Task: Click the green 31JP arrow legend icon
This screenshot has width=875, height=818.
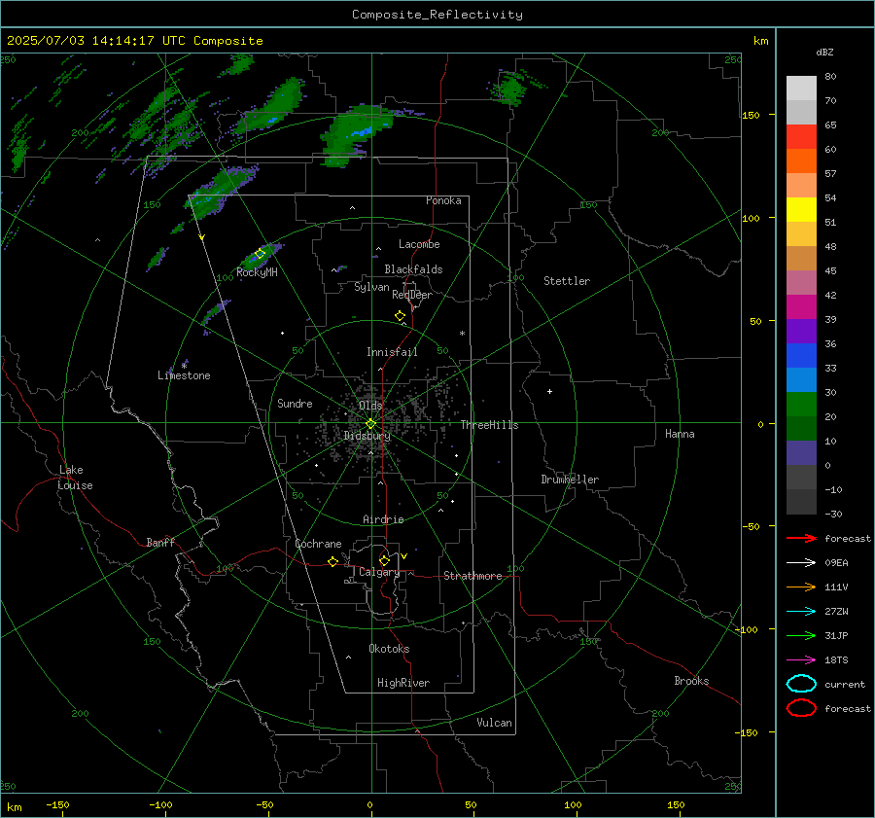Action: (801, 635)
